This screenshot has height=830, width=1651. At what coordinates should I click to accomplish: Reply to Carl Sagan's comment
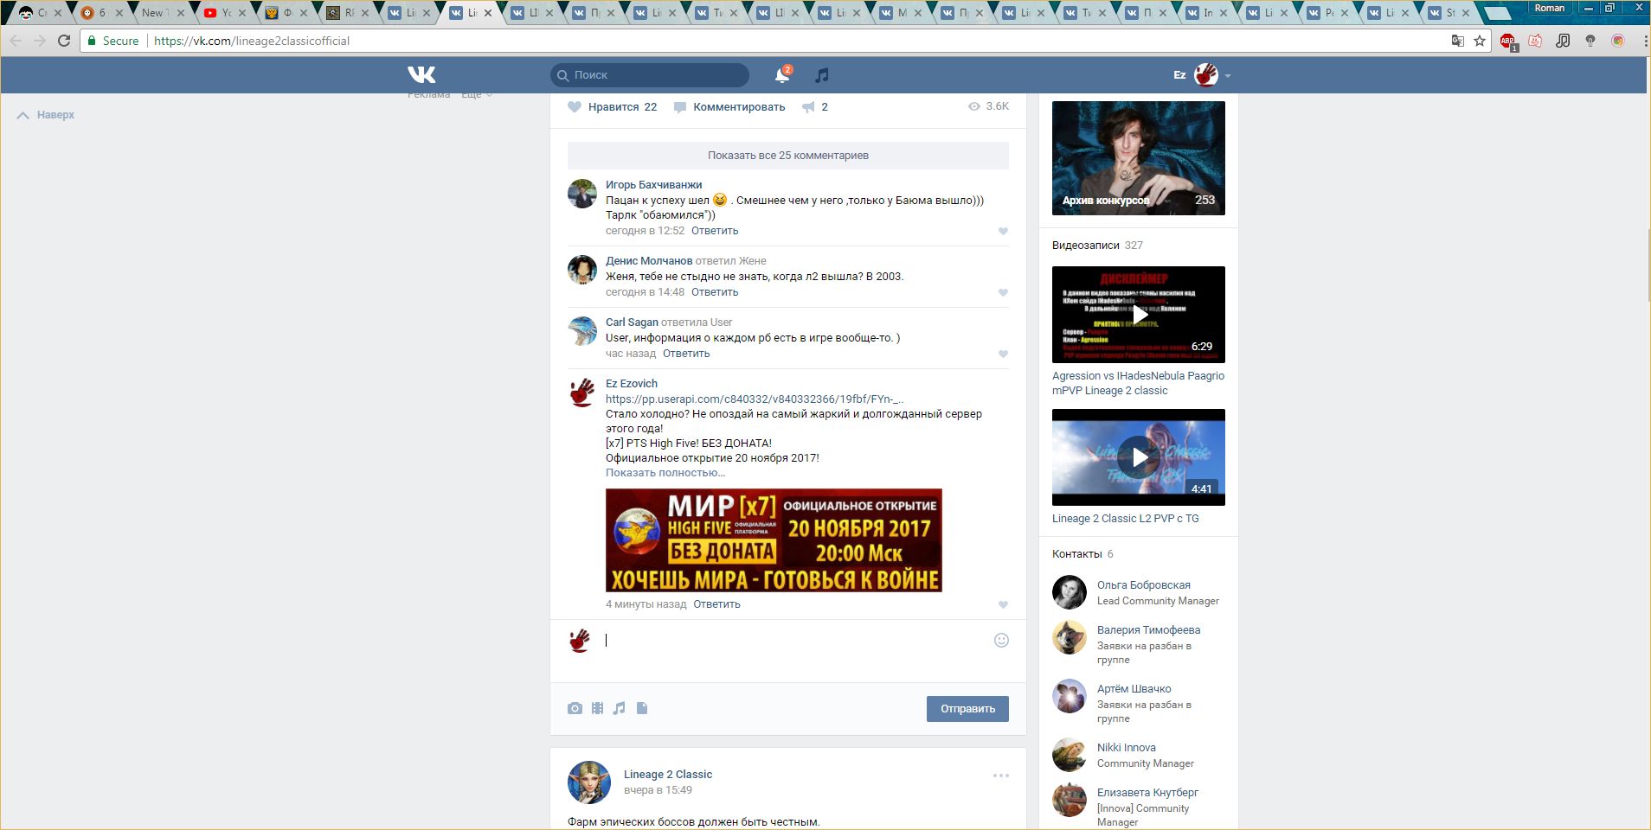[x=686, y=354]
